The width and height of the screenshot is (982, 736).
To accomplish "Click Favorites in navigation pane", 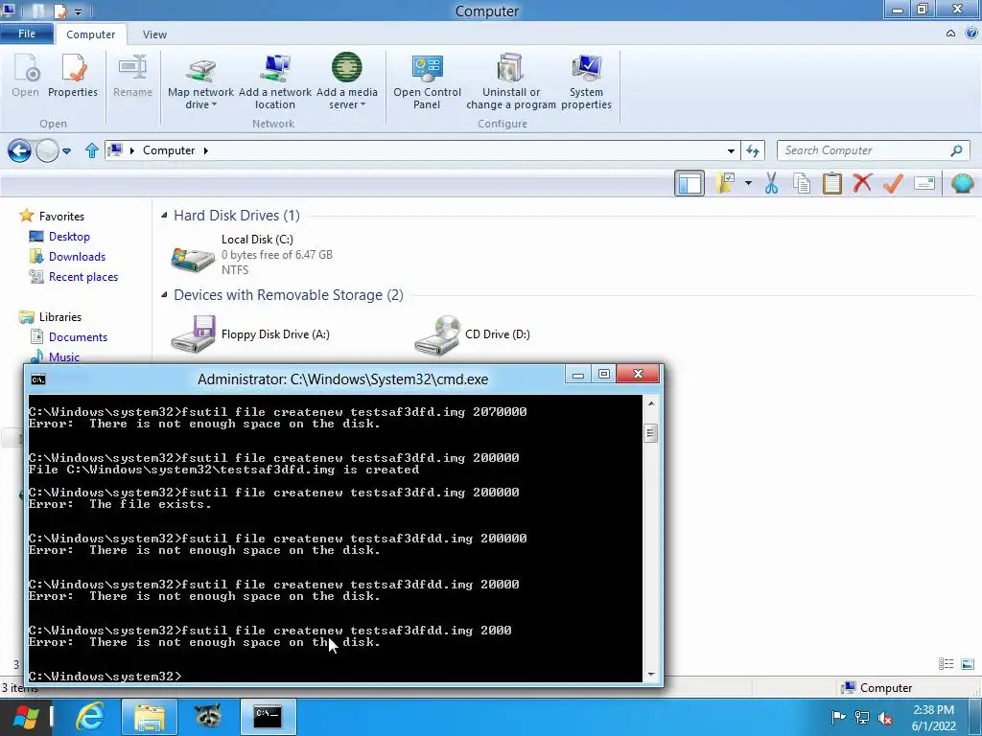I will pyautogui.click(x=61, y=216).
